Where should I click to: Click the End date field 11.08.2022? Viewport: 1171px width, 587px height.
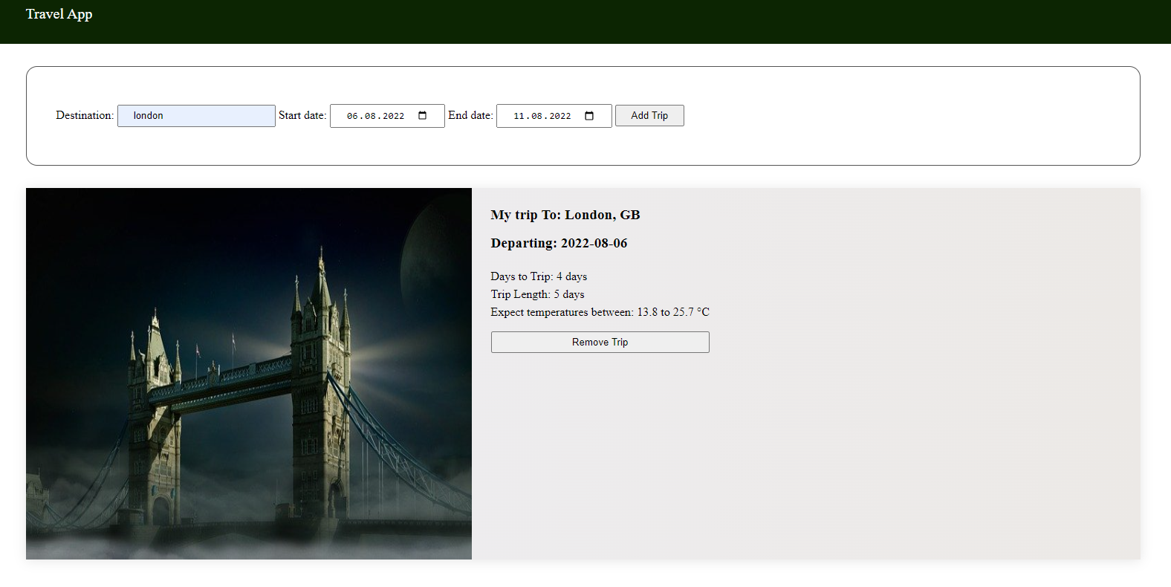[x=554, y=116]
